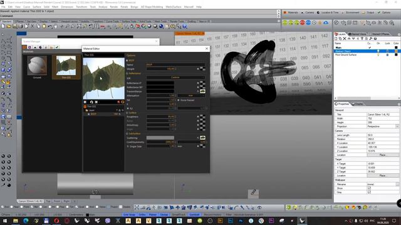Click the New file icon in Standard toolbar
The image size is (401, 225).
(3, 26)
